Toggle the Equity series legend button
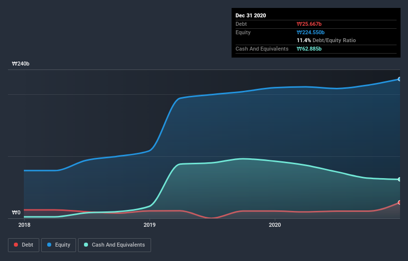 59,245
